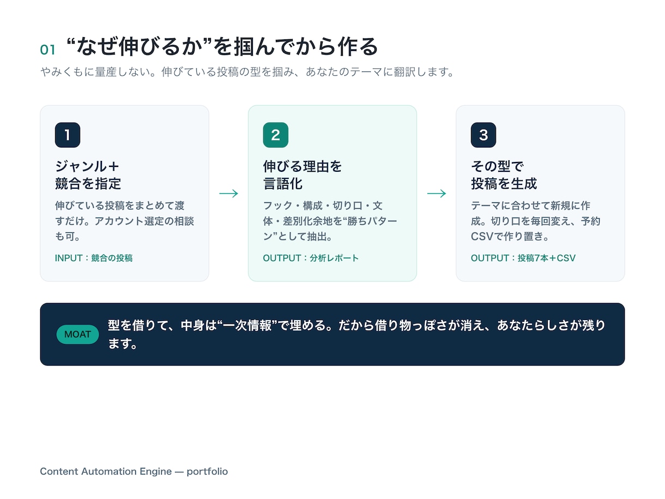Click the section number 01 label
665x499 pixels.
(x=48, y=50)
